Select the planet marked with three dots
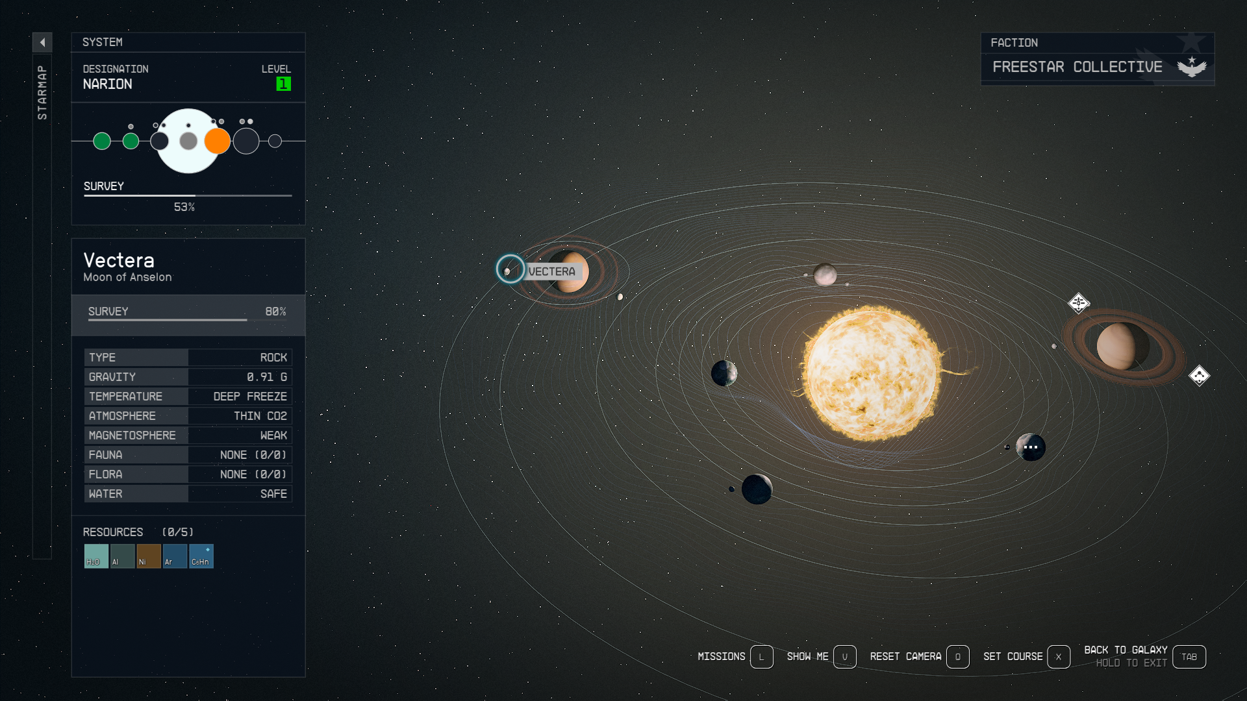 (x=1031, y=447)
